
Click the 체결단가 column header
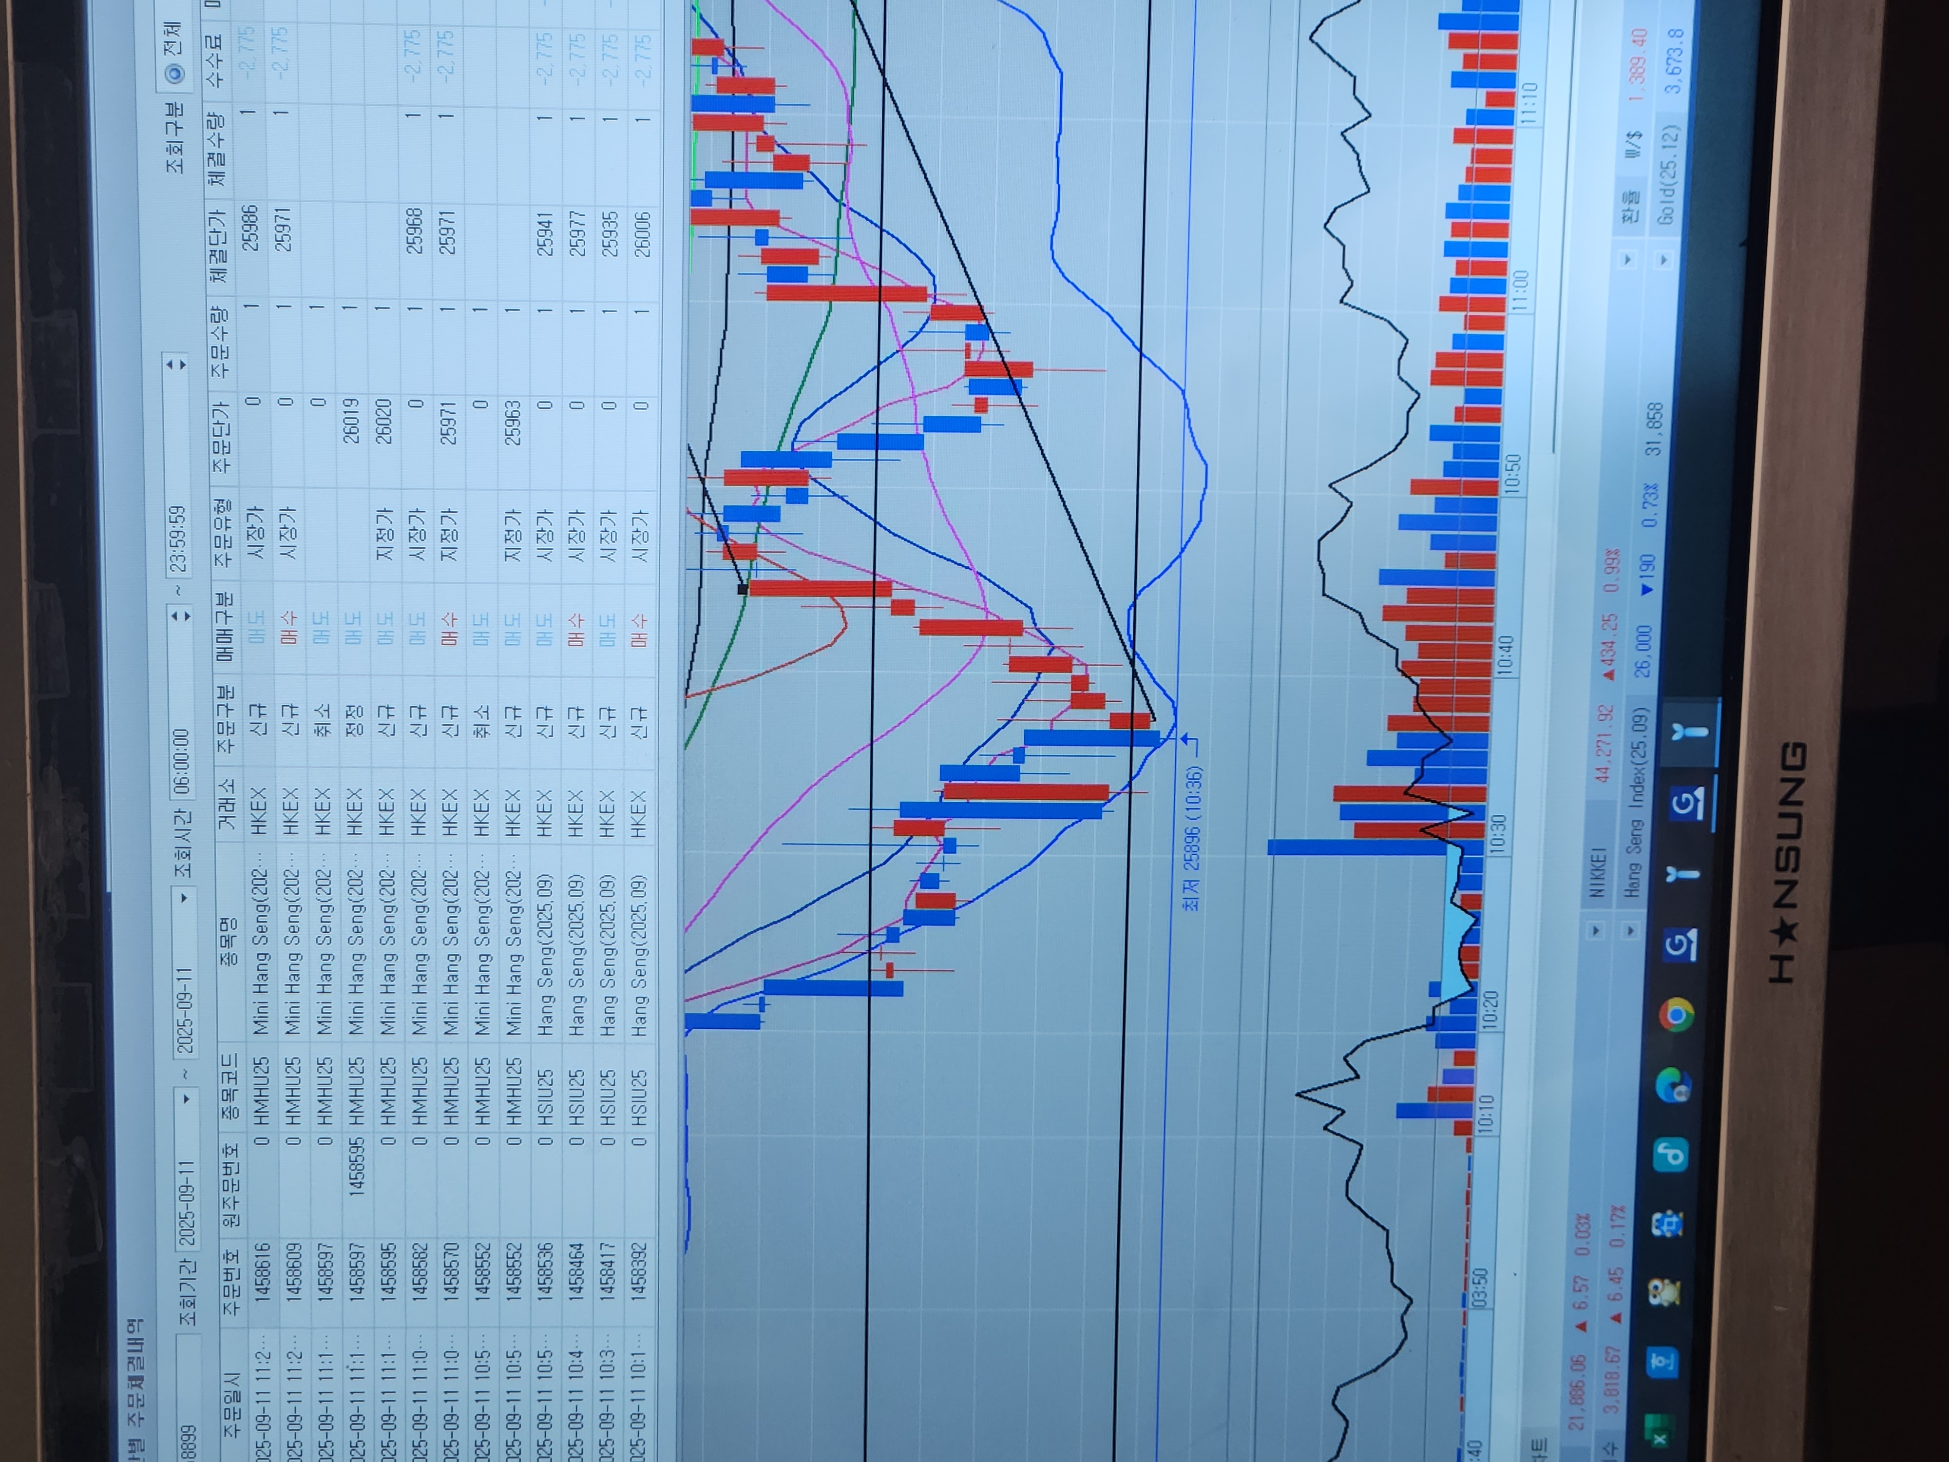click(x=217, y=245)
